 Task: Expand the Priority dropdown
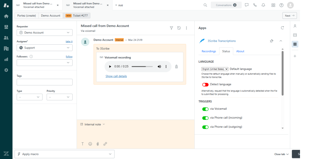coord(59,97)
